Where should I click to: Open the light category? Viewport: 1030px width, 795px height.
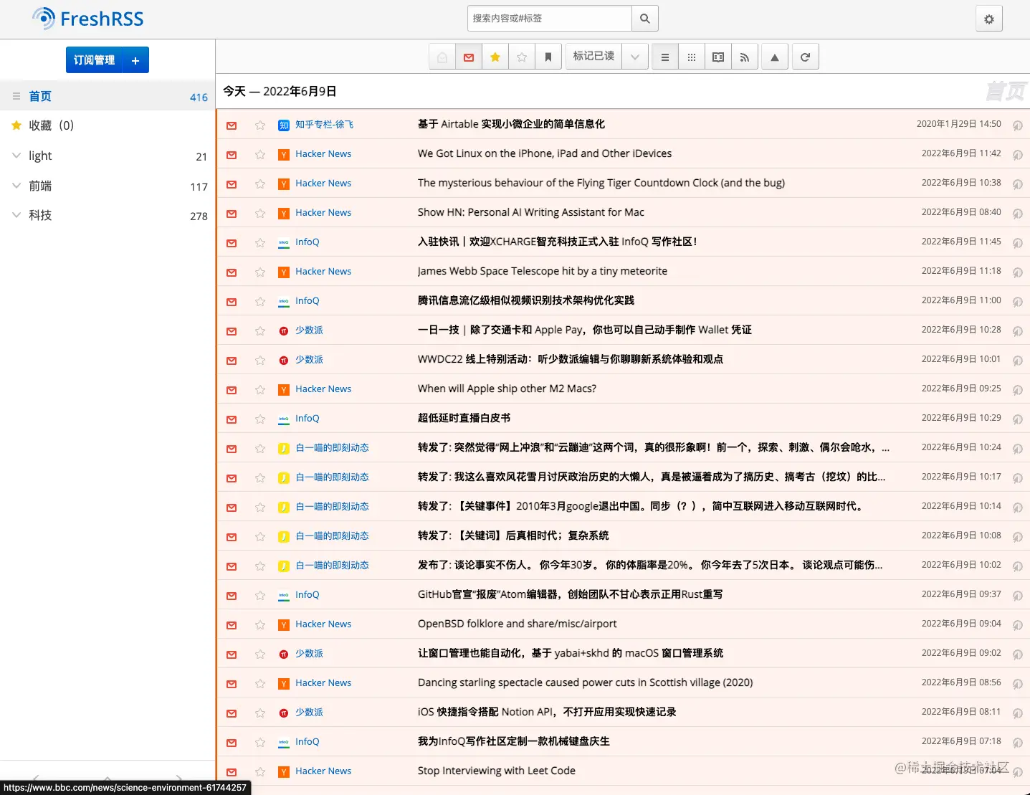coord(40,156)
